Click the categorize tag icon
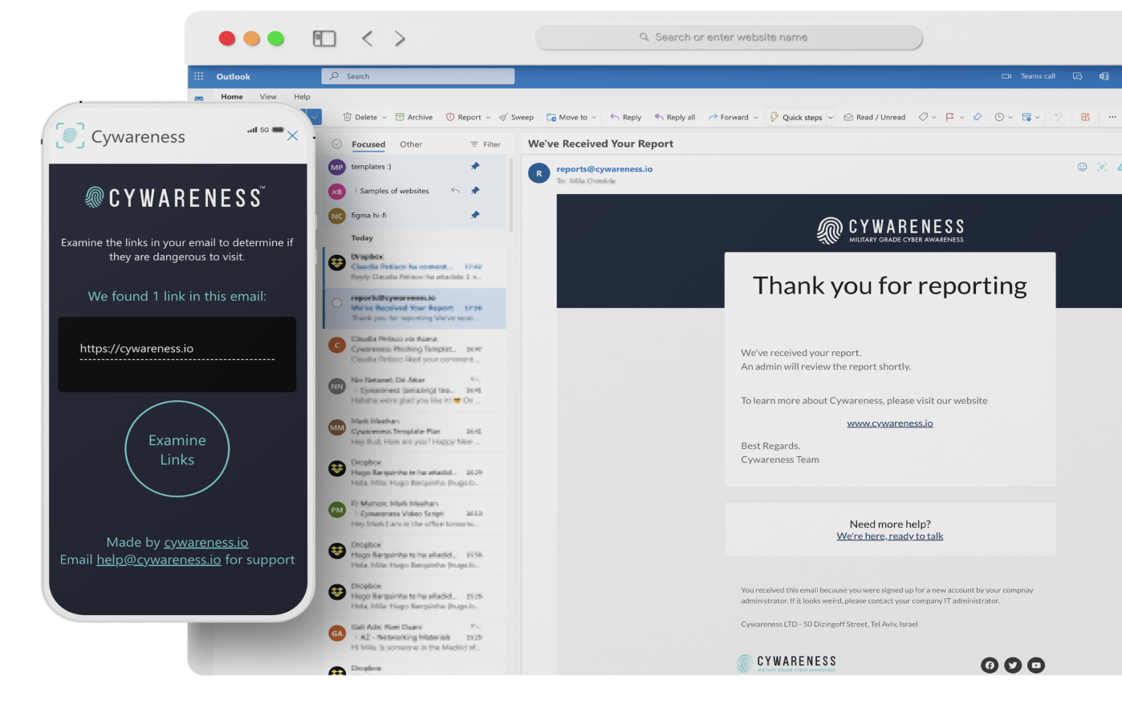Viewport: 1122px width, 728px height. (x=923, y=117)
